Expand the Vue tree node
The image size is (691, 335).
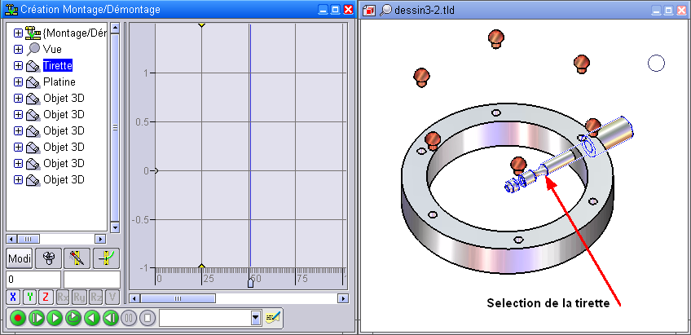(x=18, y=50)
